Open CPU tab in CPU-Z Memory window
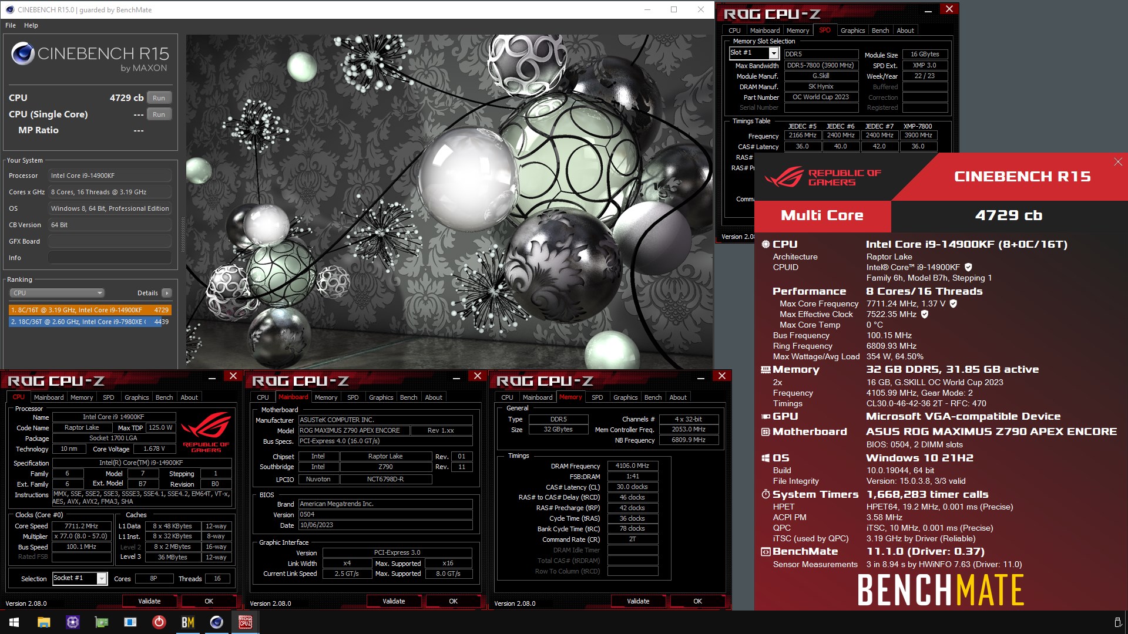The image size is (1128, 634). click(507, 397)
